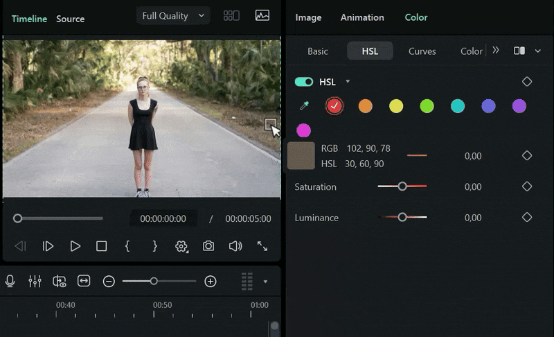The image size is (554, 337).
Task: Select the blue HSL color swatch
Action: (x=488, y=106)
